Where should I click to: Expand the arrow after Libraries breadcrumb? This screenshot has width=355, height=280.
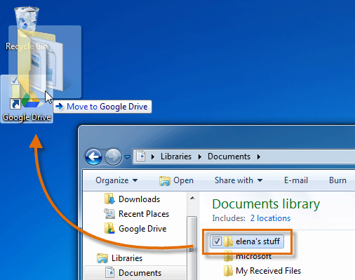[200, 156]
